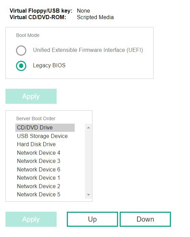Click the Scripted Media value text
The height and width of the screenshot is (237, 190).
point(95,17)
